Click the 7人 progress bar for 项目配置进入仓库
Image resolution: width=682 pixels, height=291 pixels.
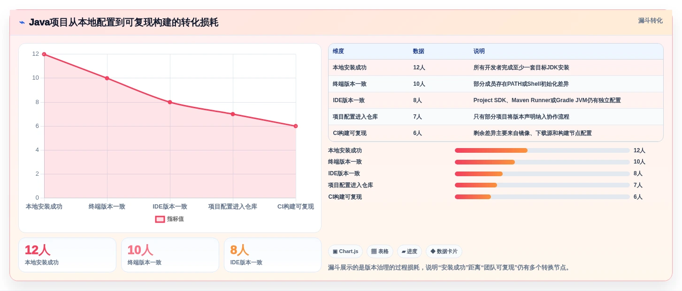tap(542, 185)
